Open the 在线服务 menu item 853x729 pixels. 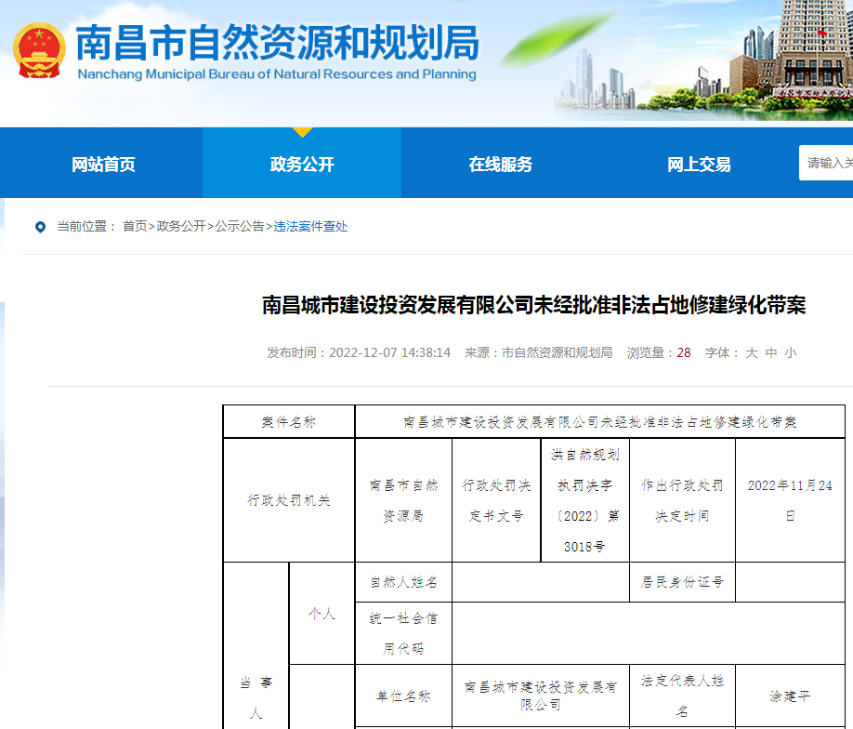501,164
